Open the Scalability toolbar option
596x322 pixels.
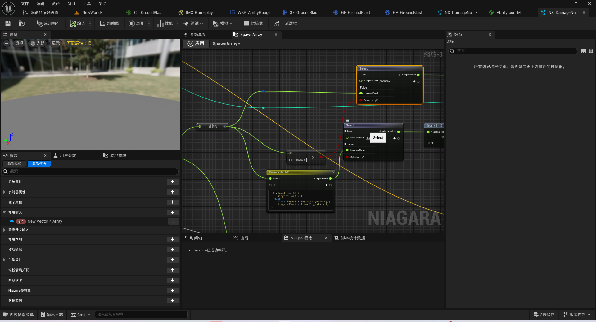coord(285,24)
